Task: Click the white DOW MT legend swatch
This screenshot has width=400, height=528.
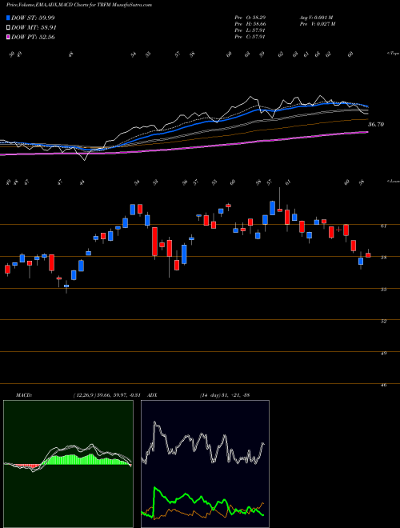Action: click(x=8, y=28)
